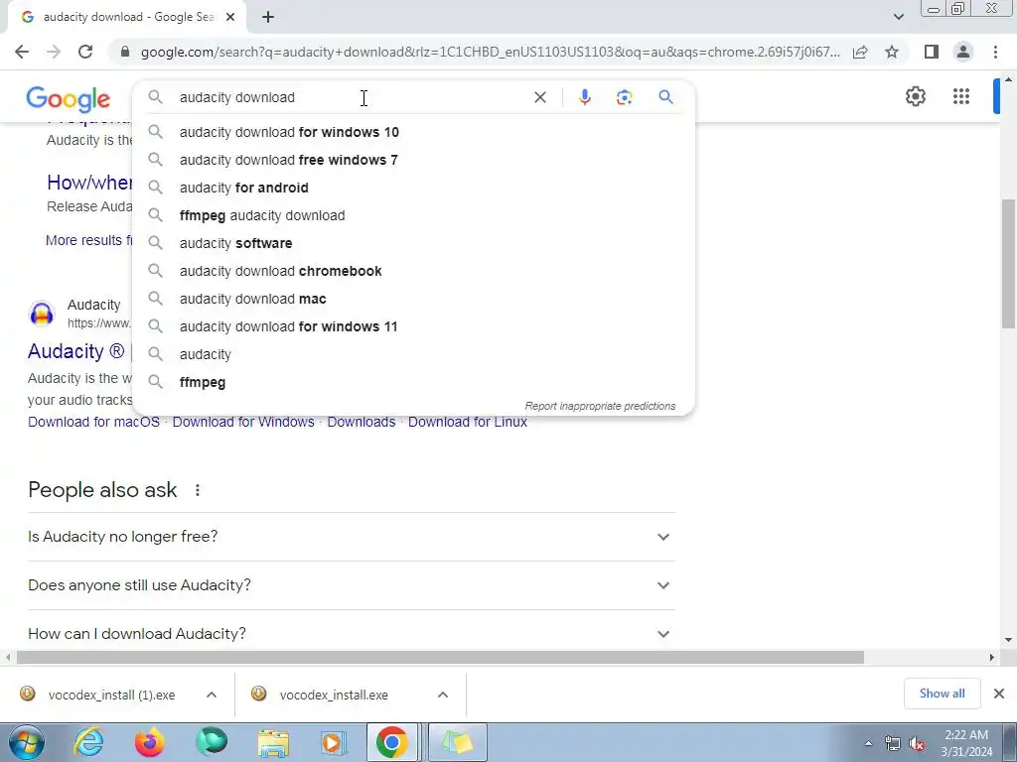Open the Audacity ® result title
Image resolution: width=1017 pixels, height=762 pixels.
point(79,351)
